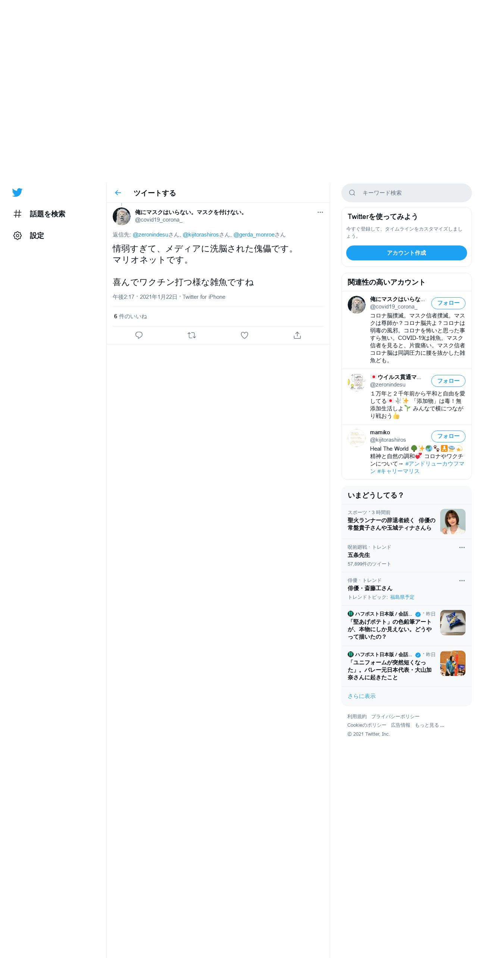Follow the @covid19_corona_ account

(448, 303)
